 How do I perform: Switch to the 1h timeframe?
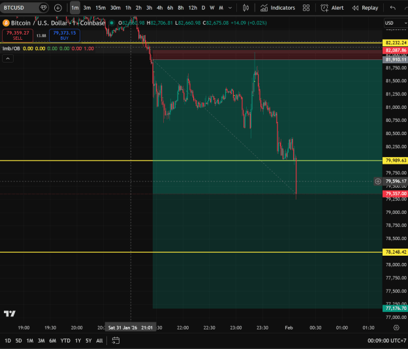128,8
